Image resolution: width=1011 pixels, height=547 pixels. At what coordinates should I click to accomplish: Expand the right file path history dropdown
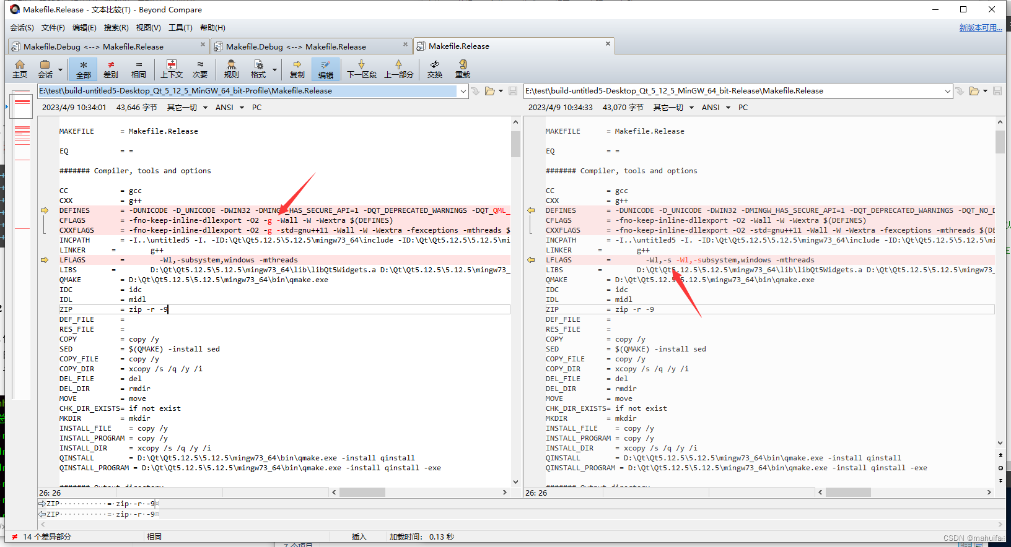(947, 91)
